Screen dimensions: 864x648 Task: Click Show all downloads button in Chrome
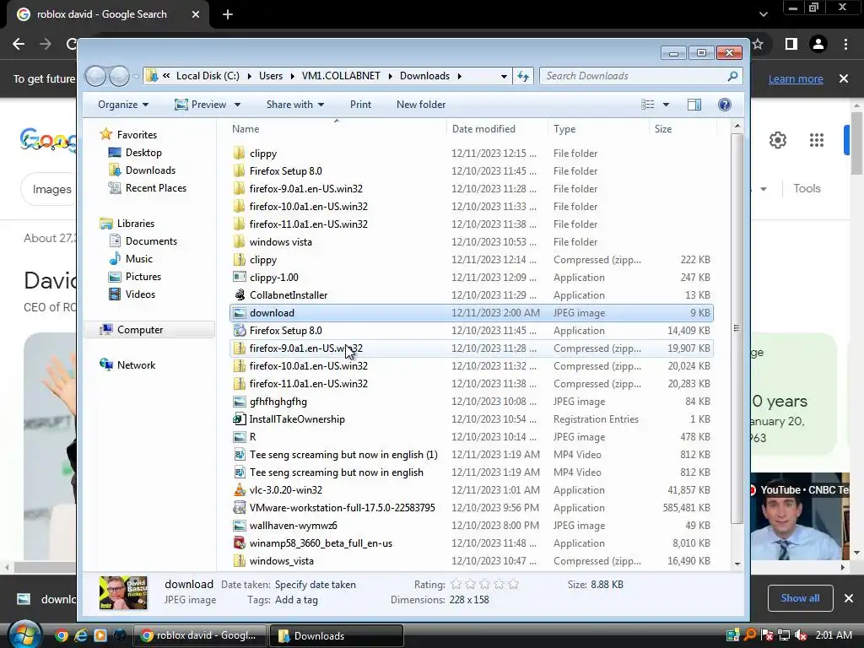coord(800,598)
